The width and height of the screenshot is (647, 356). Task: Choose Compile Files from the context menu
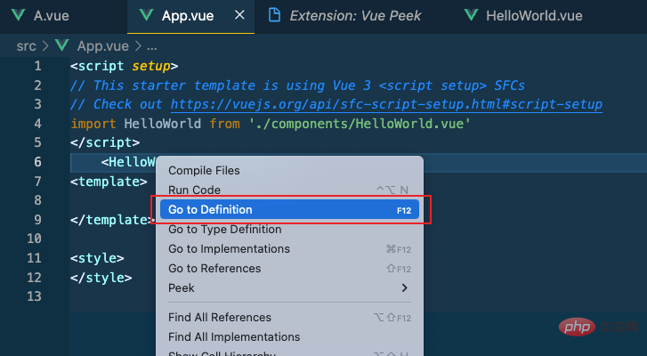204,170
